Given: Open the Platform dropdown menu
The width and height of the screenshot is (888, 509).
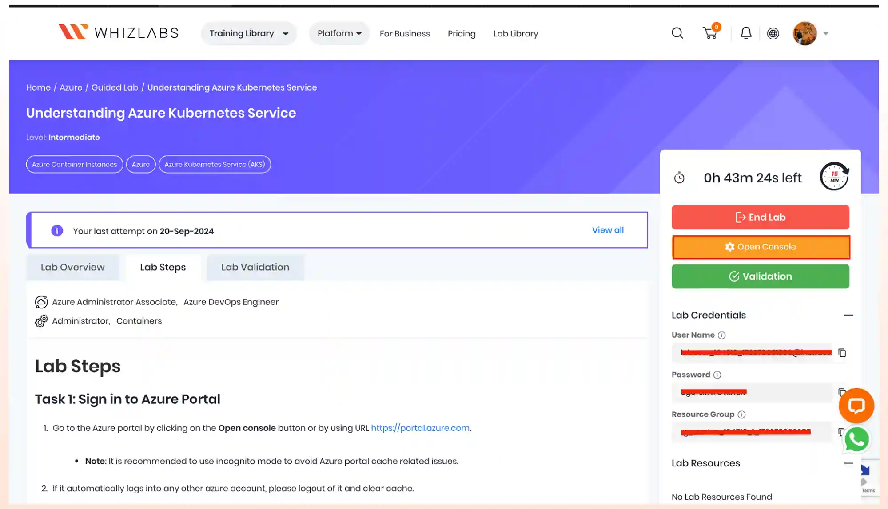Looking at the screenshot, I should (x=339, y=33).
